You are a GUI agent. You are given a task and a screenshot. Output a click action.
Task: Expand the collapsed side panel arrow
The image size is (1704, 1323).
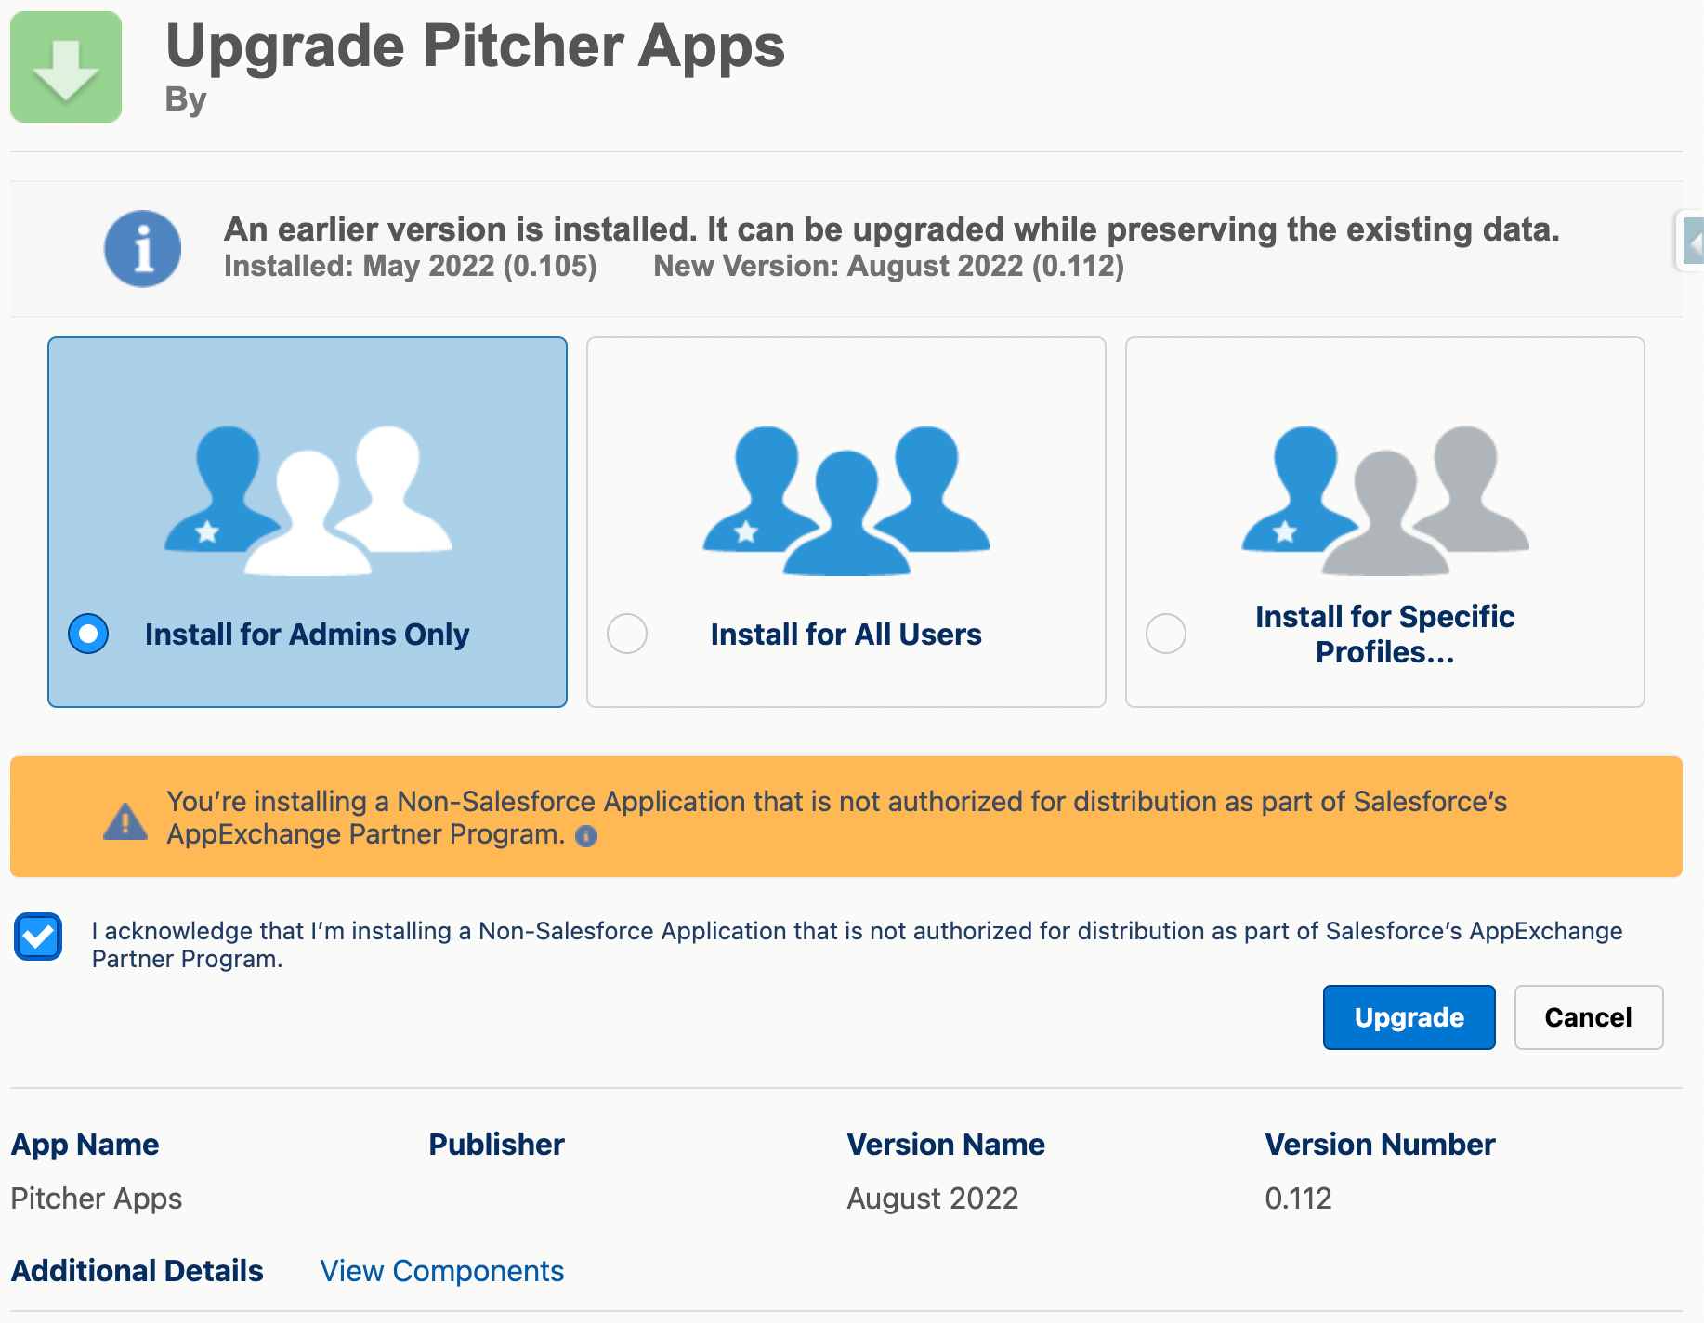(1693, 242)
